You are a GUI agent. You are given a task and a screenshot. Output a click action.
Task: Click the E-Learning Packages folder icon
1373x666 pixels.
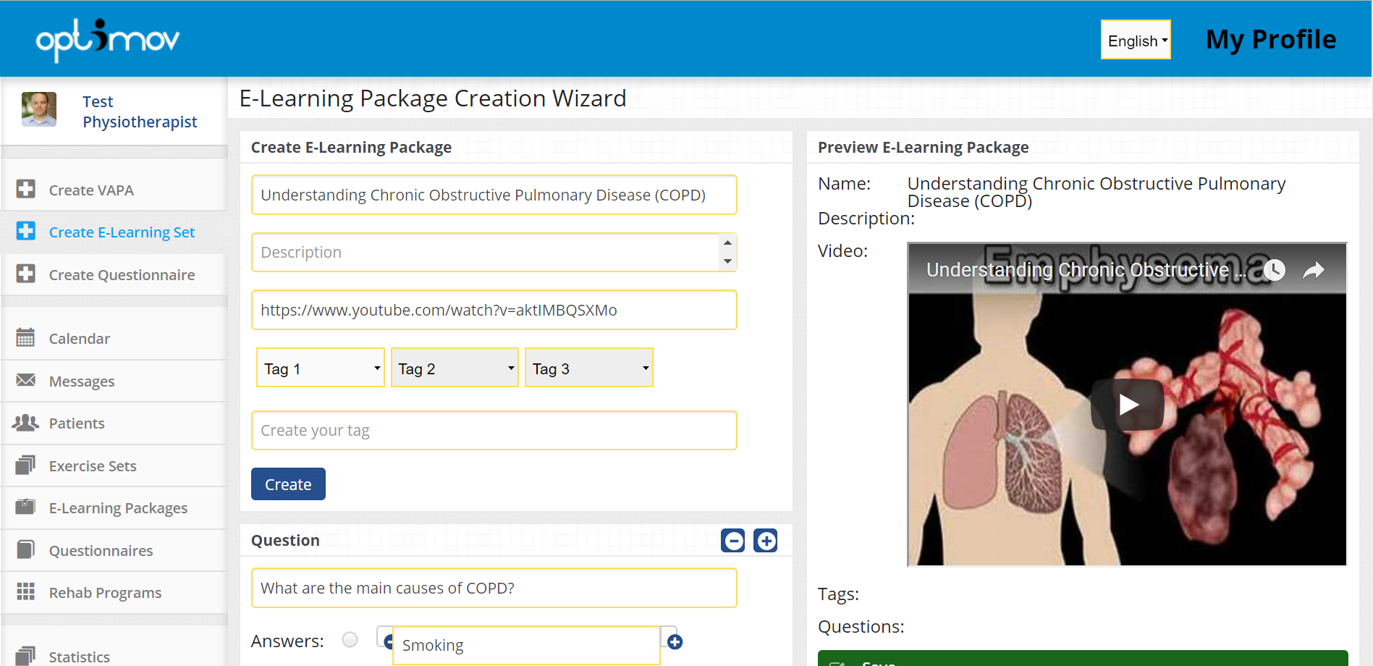pyautogui.click(x=25, y=507)
